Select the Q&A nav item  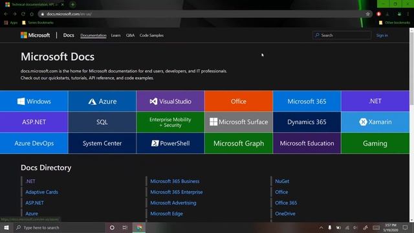(x=130, y=36)
